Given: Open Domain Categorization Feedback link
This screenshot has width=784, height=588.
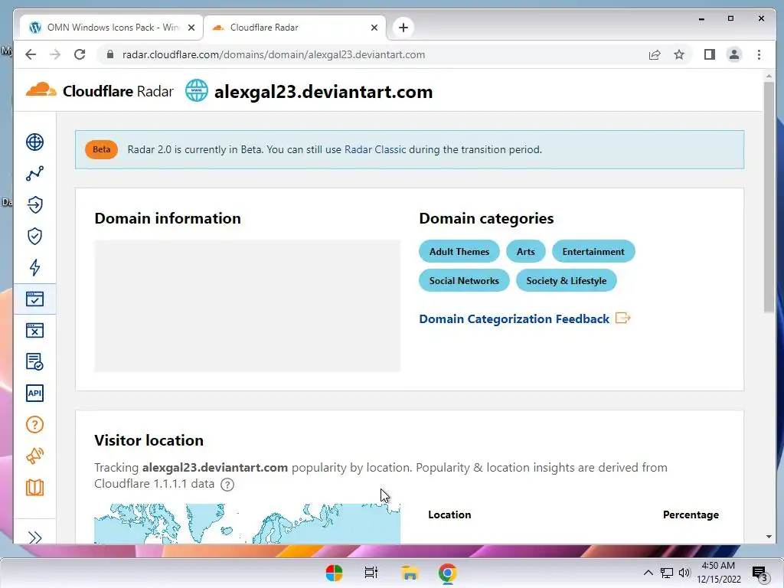Looking at the screenshot, I should point(514,319).
